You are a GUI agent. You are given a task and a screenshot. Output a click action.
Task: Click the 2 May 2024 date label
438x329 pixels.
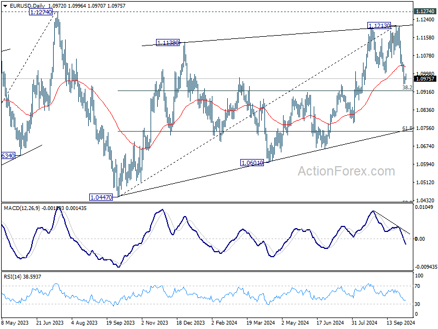(295, 322)
